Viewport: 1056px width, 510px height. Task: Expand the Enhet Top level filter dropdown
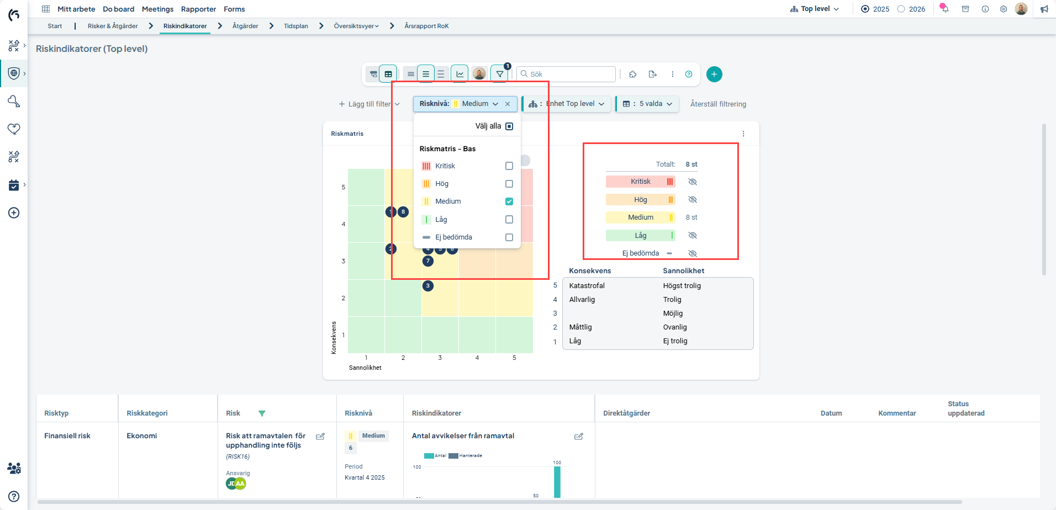coord(567,104)
